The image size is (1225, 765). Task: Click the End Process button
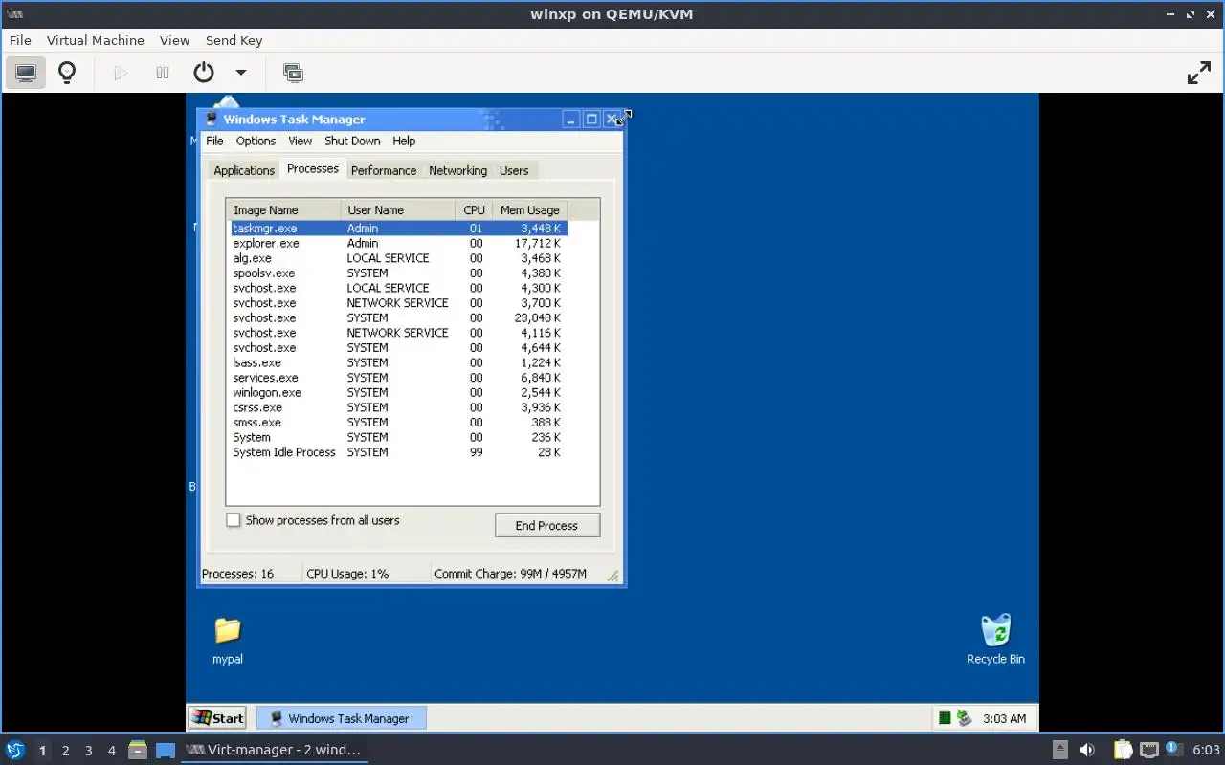point(546,525)
